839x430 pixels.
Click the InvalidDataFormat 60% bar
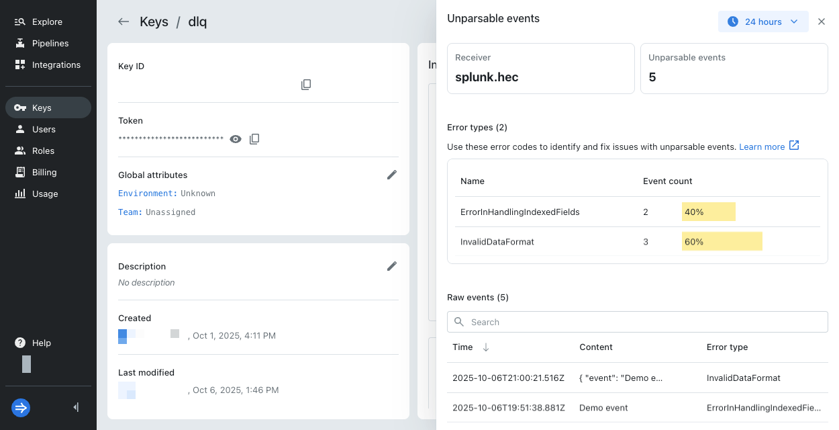(x=722, y=241)
